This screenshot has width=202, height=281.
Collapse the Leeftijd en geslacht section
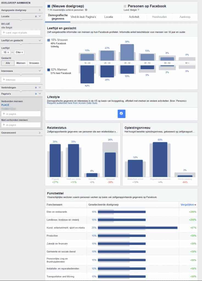pos(40,41)
